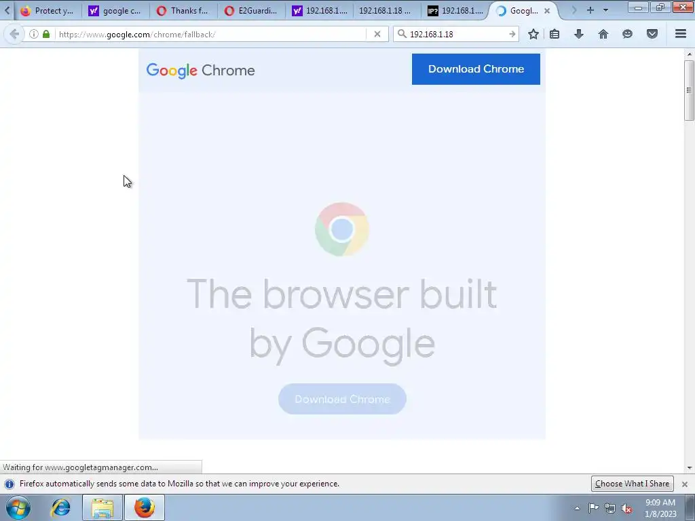
Task: Switch to the 'Thanks f...' Opera tab
Action: point(183,11)
